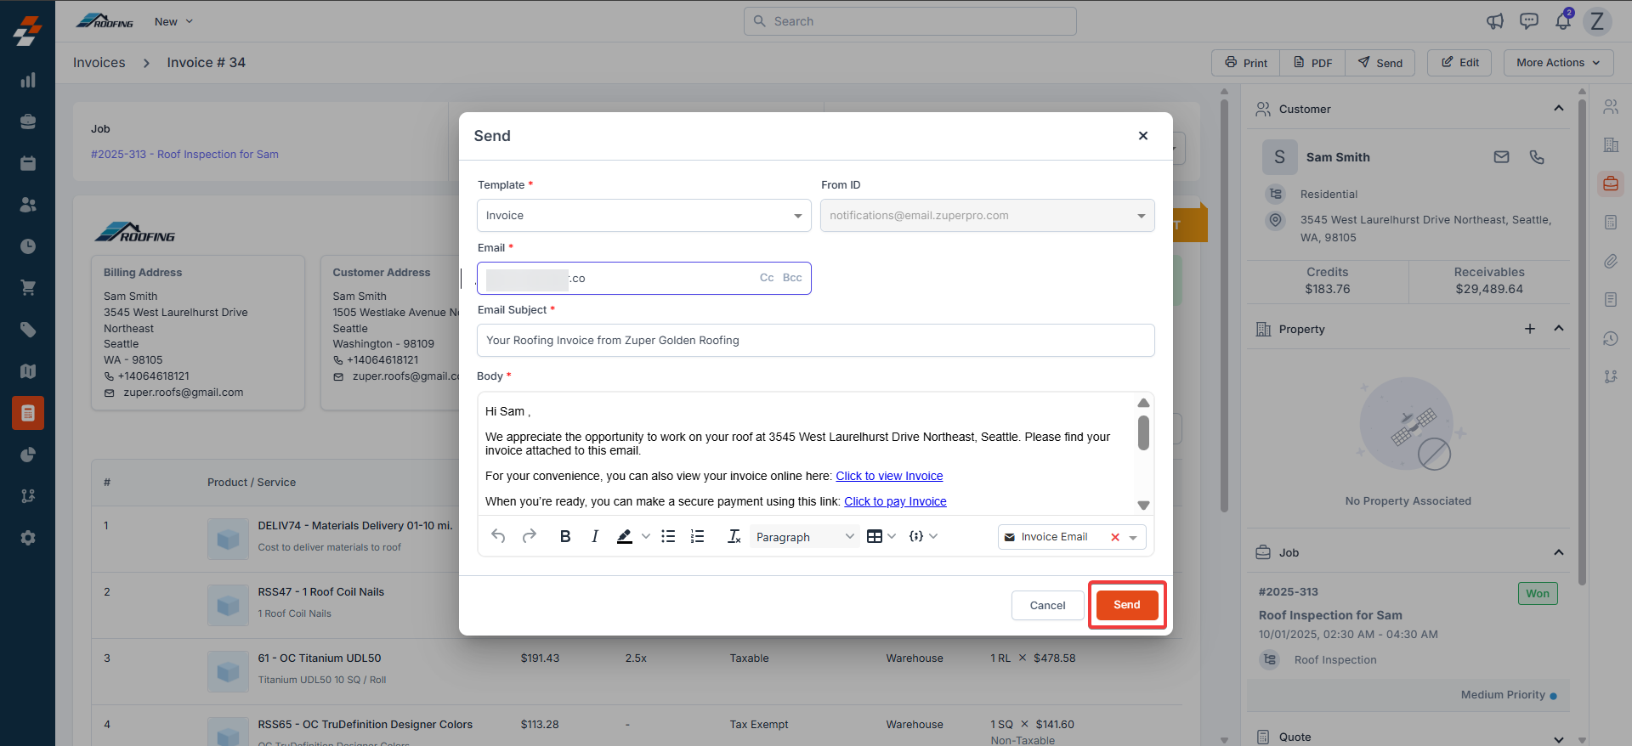Open workflow branch icon in left sidebar
This screenshot has width=1632, height=746.
click(x=28, y=496)
